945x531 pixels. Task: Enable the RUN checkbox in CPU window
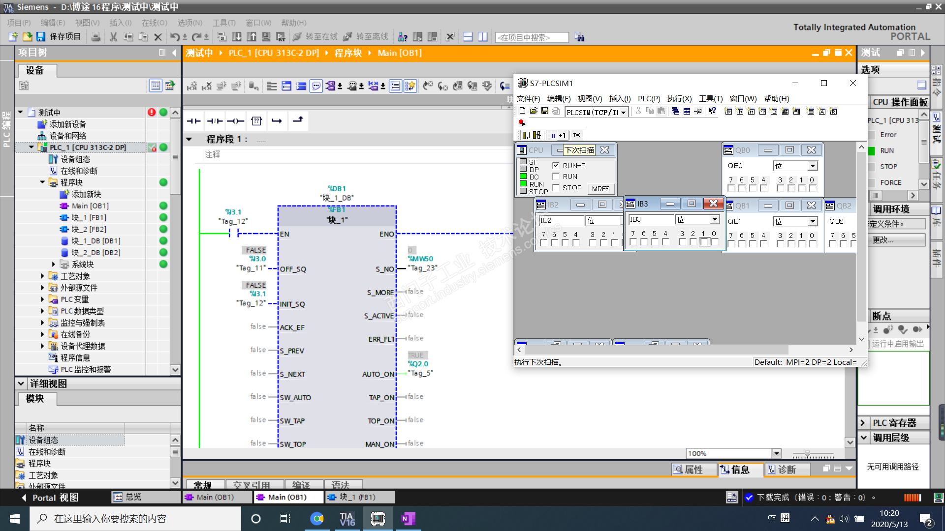(x=556, y=177)
